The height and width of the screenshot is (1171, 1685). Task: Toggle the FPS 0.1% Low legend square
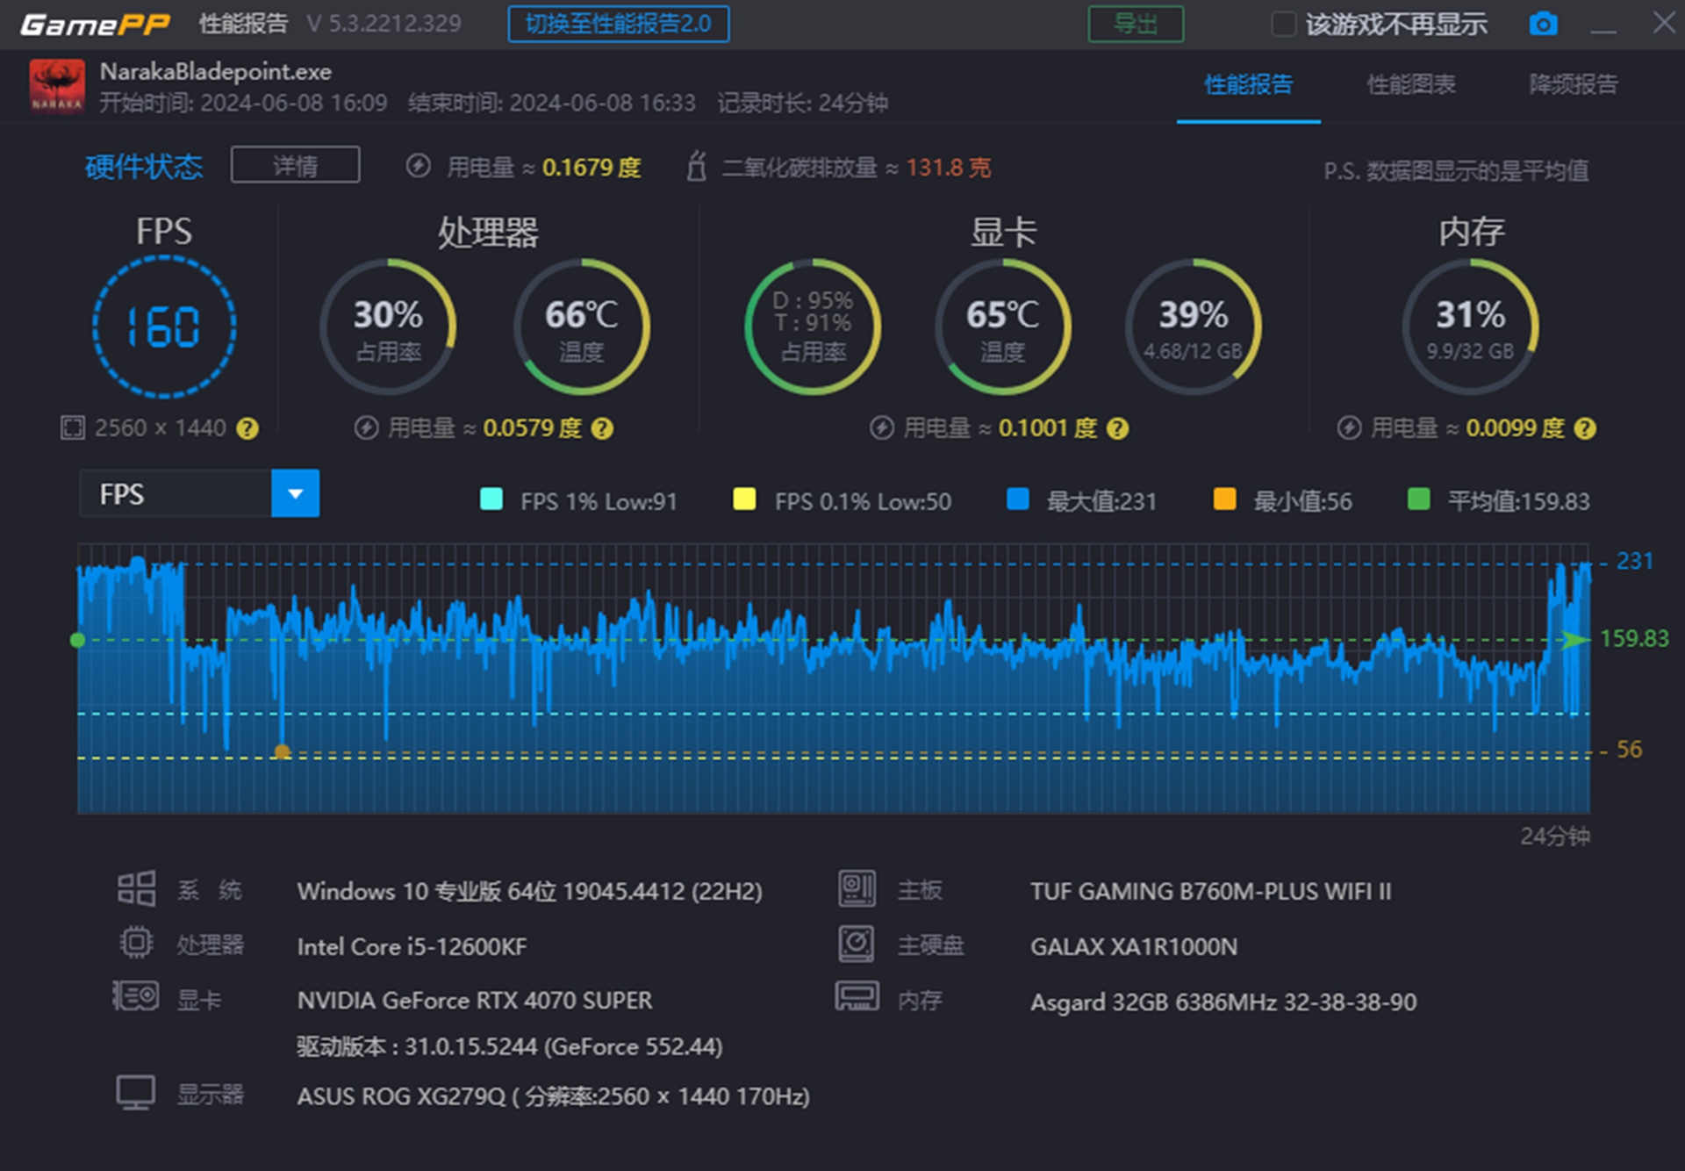[x=744, y=499]
